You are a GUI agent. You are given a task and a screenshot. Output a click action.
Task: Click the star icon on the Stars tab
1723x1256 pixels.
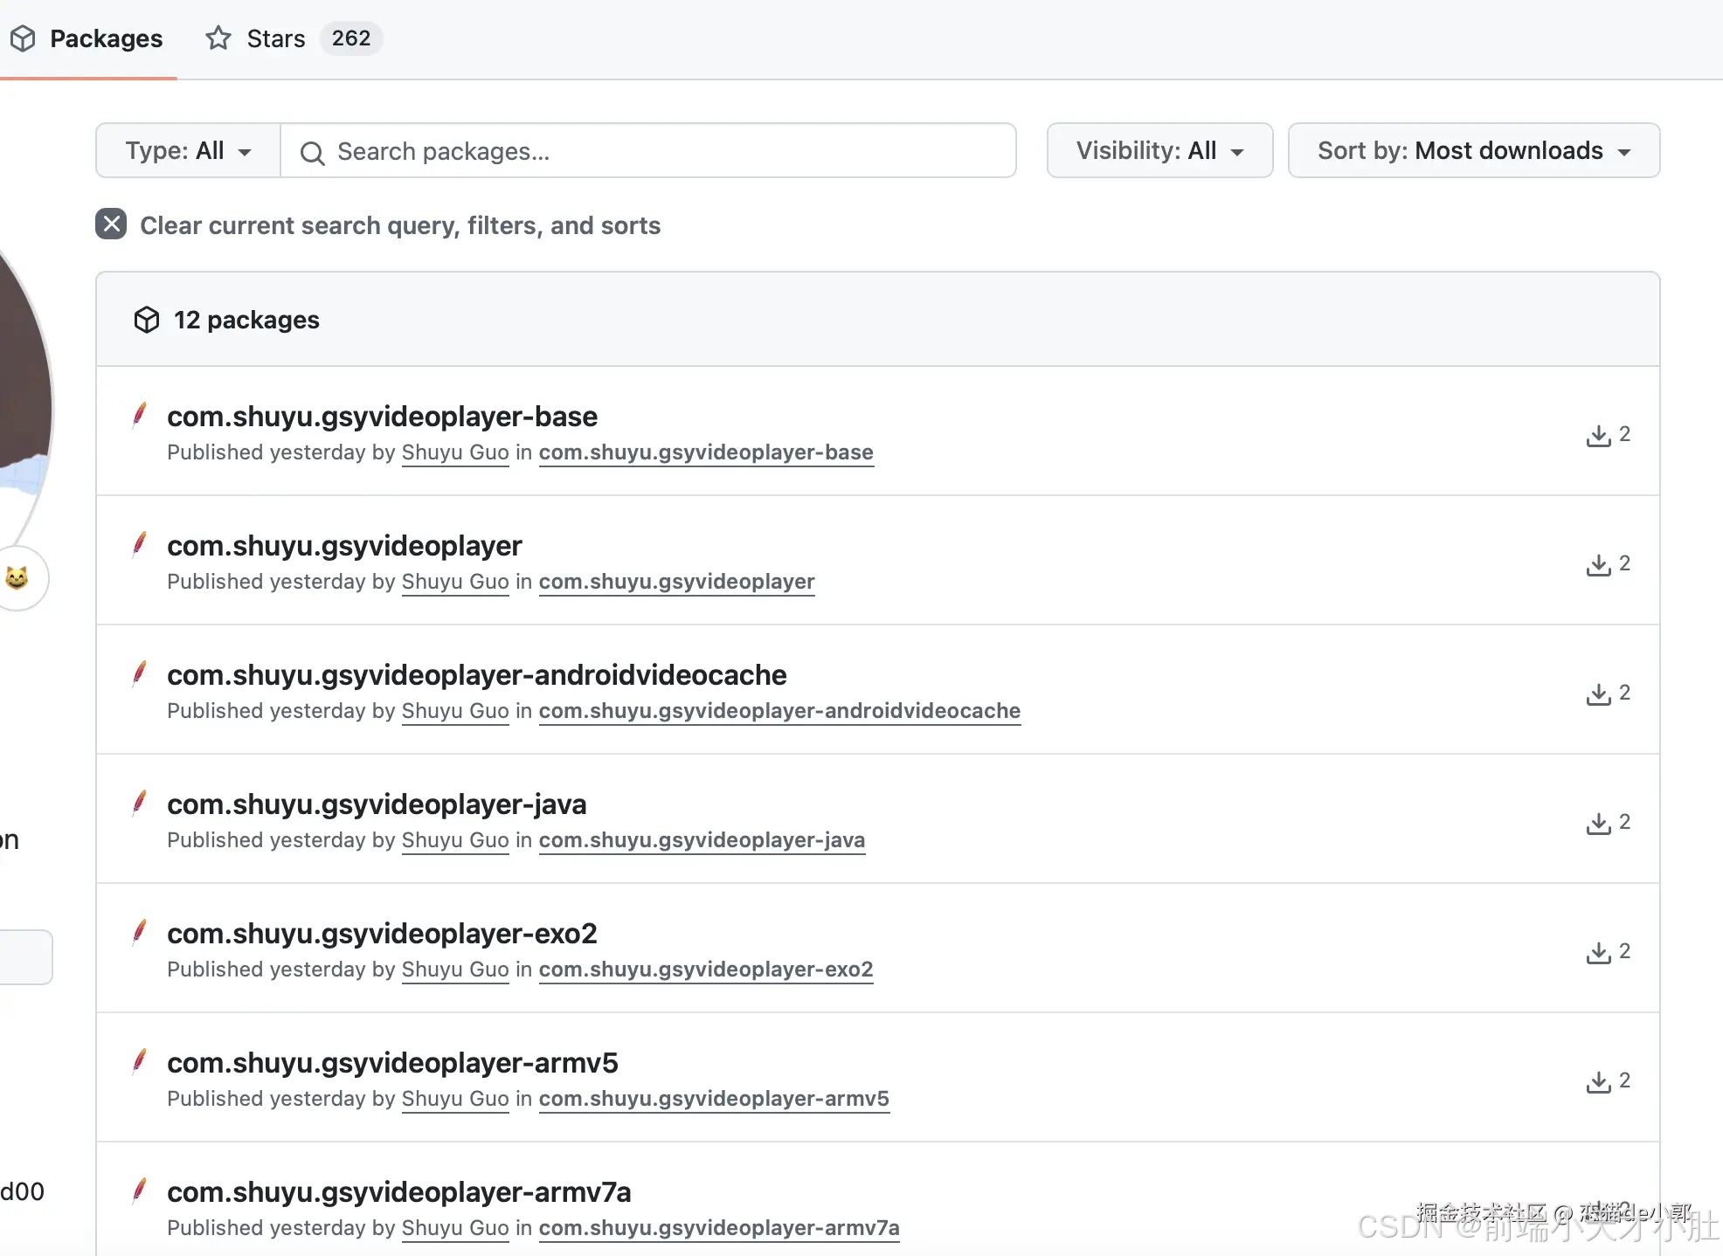click(x=218, y=38)
